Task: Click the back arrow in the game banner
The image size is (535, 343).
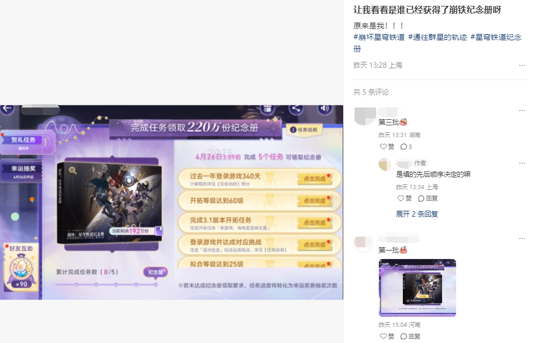Action: coord(7,109)
